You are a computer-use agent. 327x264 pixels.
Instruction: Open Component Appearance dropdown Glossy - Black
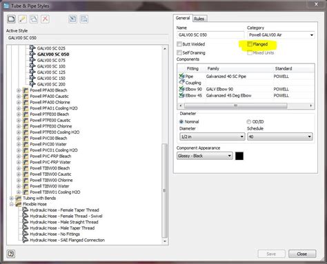pos(205,156)
